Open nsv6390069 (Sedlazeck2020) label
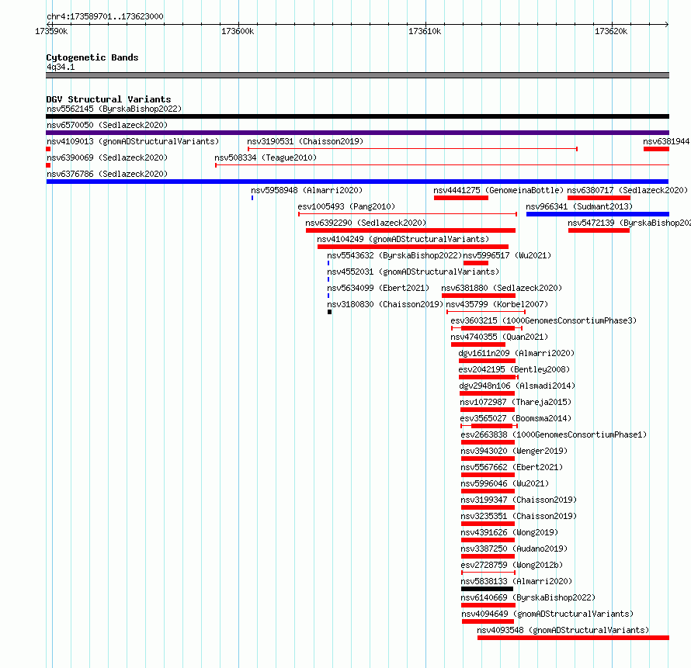691x668 pixels. click(107, 157)
